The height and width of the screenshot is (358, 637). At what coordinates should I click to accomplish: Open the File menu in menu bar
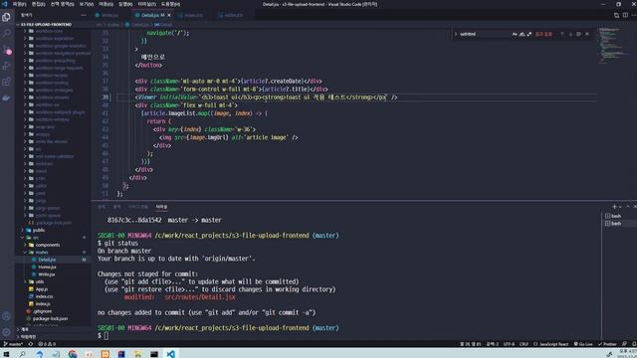tap(19, 4)
